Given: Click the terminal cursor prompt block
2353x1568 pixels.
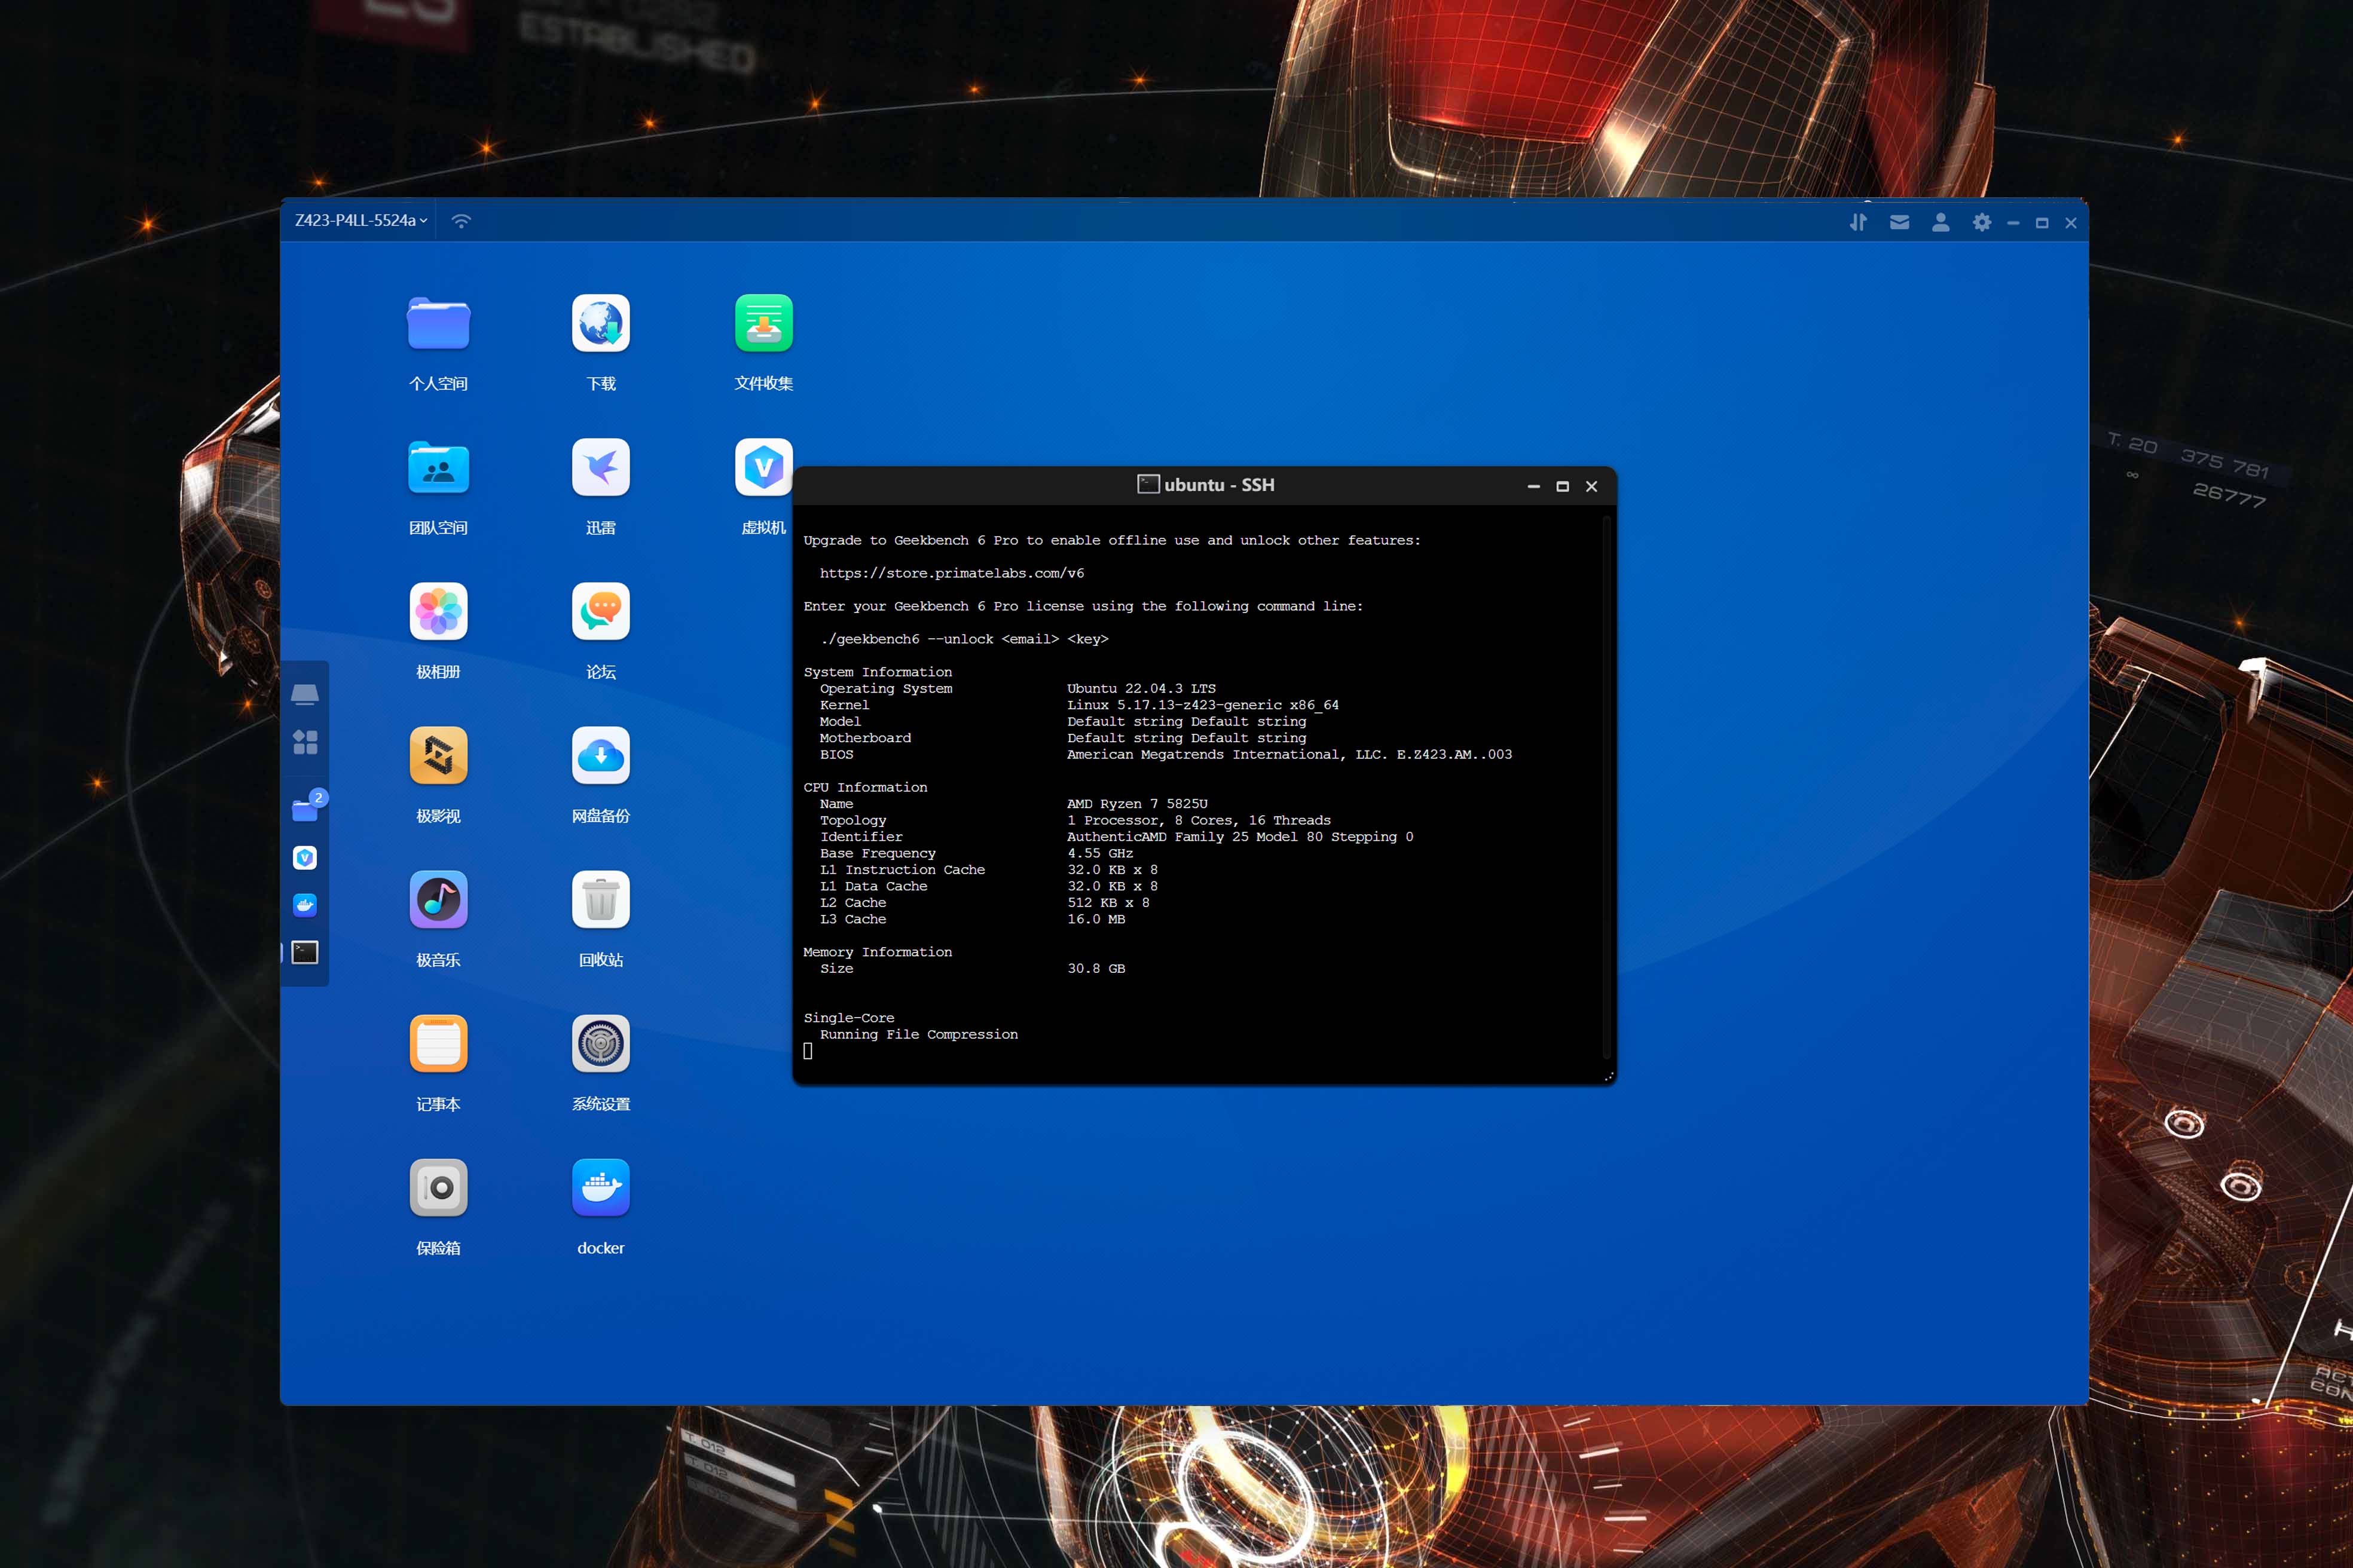Looking at the screenshot, I should coord(808,1051).
